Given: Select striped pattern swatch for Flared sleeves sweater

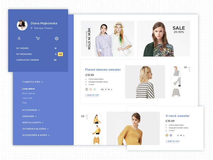Looking at the screenshot, I should pos(87,89).
